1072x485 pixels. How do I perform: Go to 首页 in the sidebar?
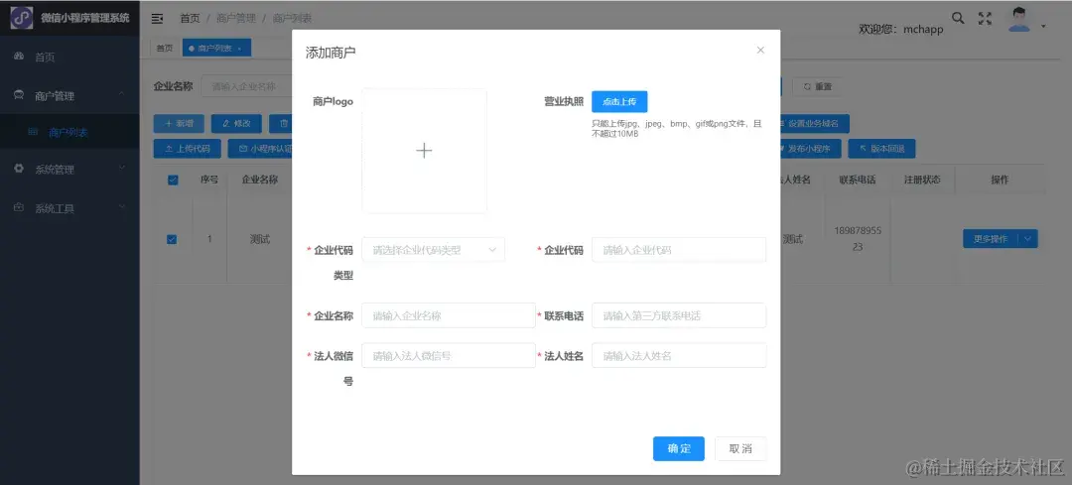[x=69, y=58]
